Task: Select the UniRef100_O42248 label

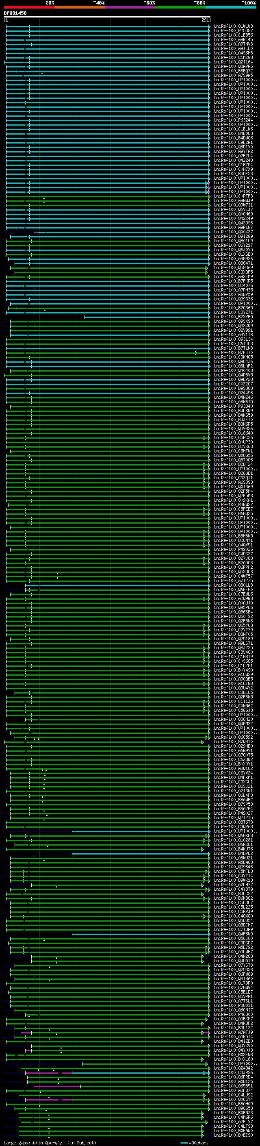Action: (233, 160)
